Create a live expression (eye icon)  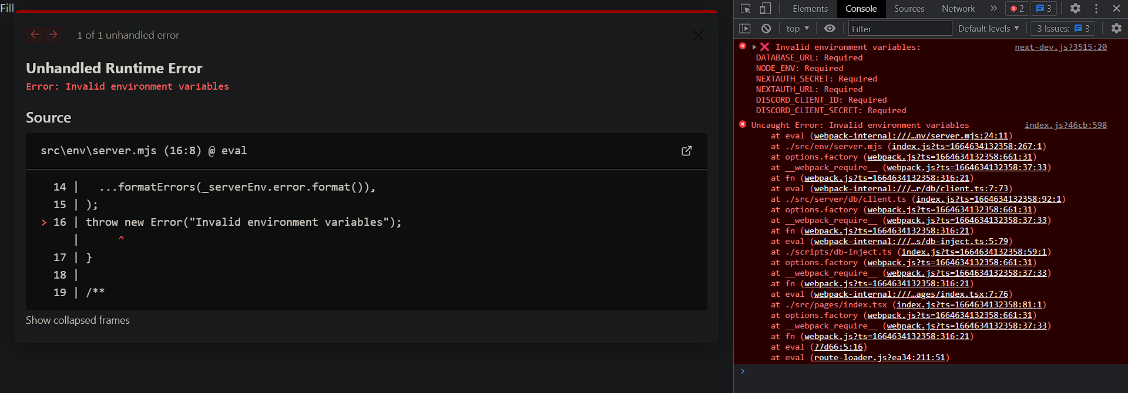click(x=829, y=28)
